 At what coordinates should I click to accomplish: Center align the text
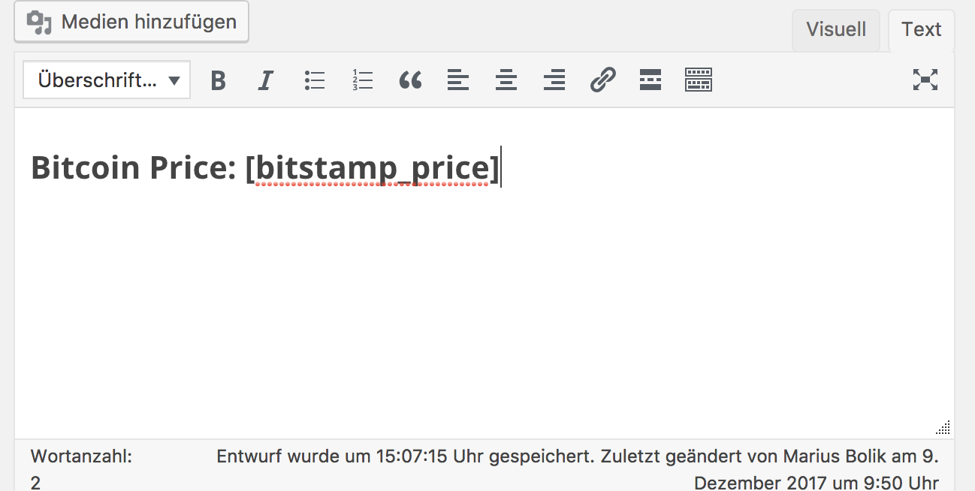click(x=506, y=80)
